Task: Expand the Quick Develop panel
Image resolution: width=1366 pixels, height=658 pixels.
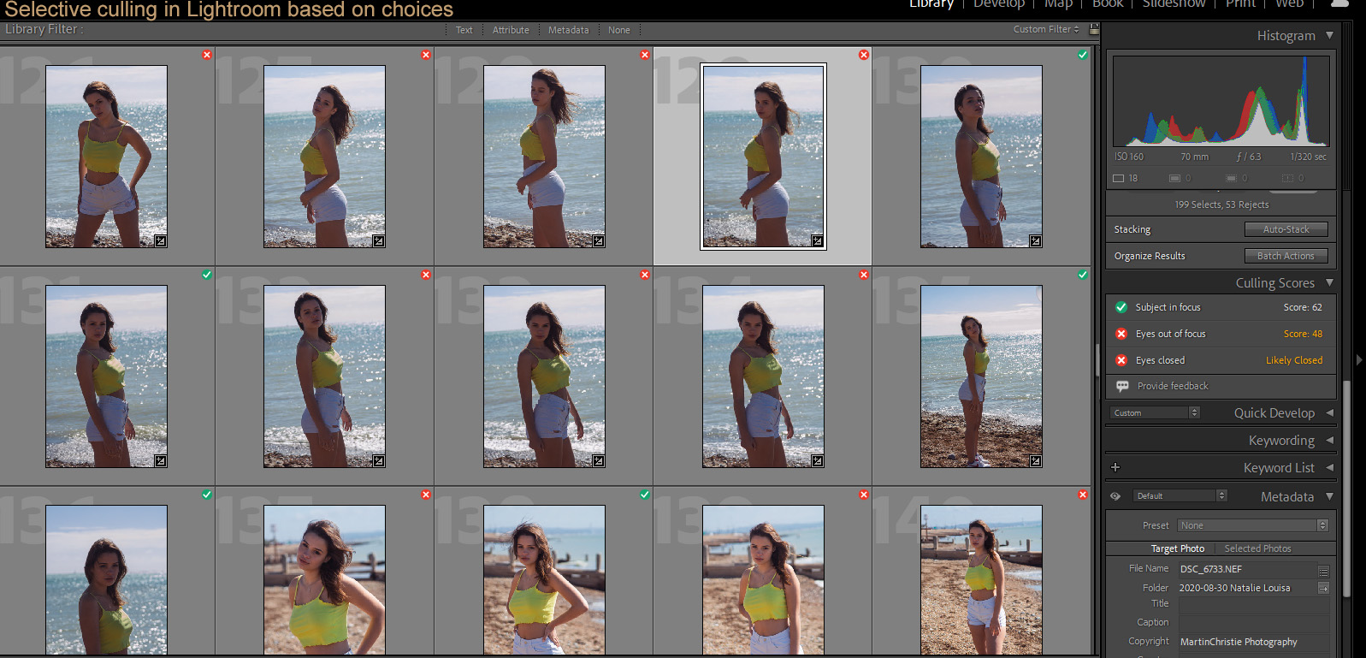Action: [x=1329, y=412]
